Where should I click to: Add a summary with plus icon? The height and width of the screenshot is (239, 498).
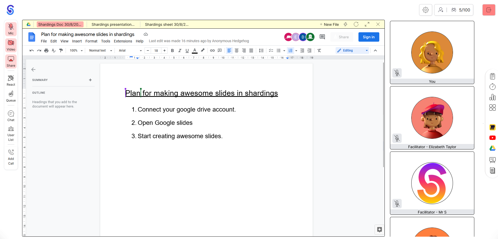click(90, 80)
